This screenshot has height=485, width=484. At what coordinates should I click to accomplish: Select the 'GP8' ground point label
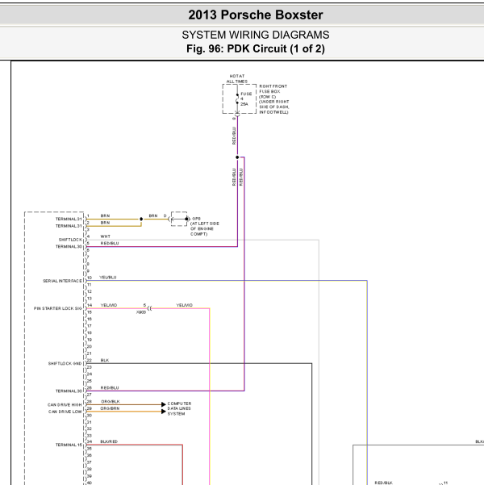point(196,219)
